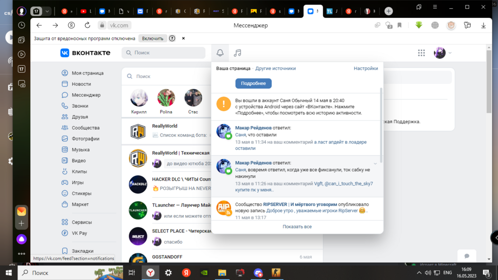Image resolution: width=498 pixels, height=280 pixels.
Task: Open the VK notifications bell
Action: [220, 53]
